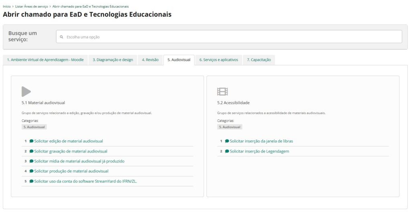Viewport: 411px width, 214px height.
Task: Click the search magnifier icon in service field
Action: tap(61, 37)
